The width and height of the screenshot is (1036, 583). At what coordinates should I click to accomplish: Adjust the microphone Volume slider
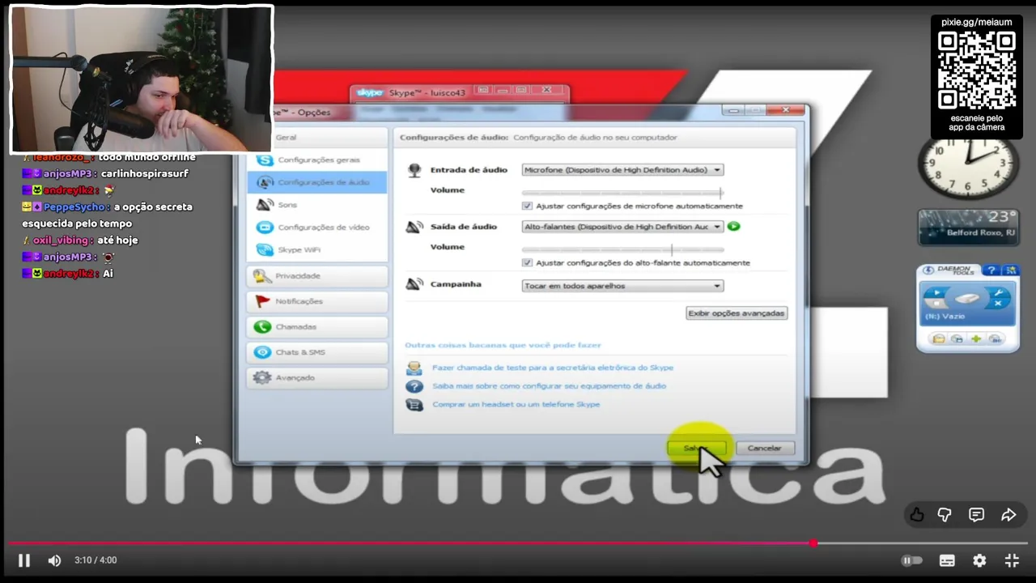point(622,193)
